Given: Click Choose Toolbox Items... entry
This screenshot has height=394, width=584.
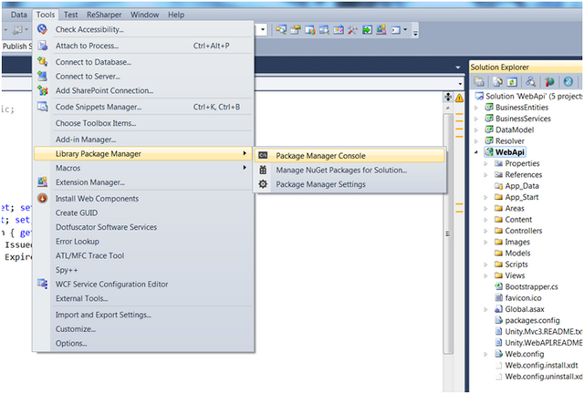Looking at the screenshot, I should [96, 123].
